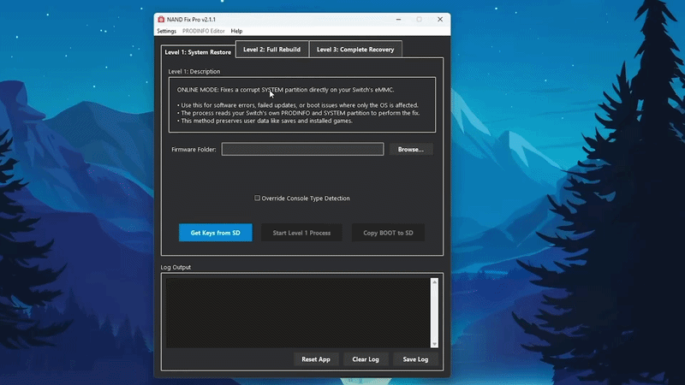Image resolution: width=685 pixels, height=385 pixels.
Task: Save the log to file
Action: (415, 359)
